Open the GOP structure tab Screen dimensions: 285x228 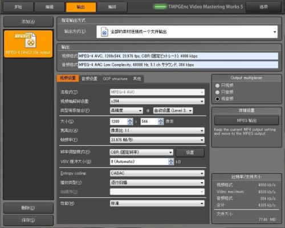click(115, 79)
